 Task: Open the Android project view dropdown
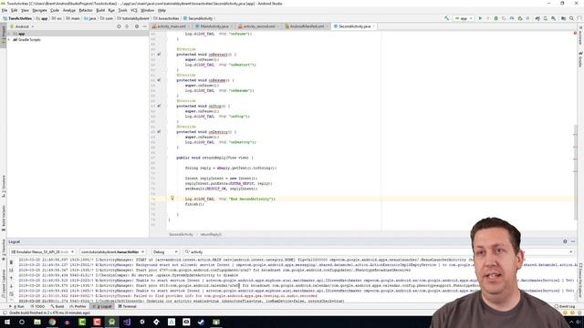point(22,26)
